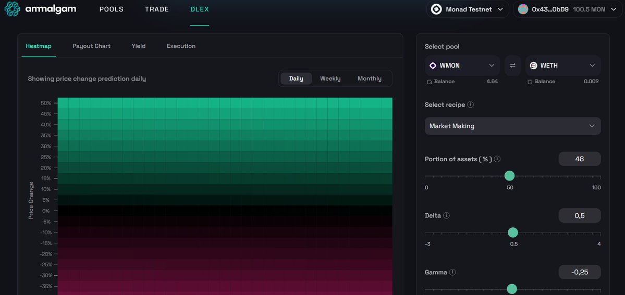The image size is (625, 295).
Task: Click the 0% y-axis label
Action: [x=46, y=211]
